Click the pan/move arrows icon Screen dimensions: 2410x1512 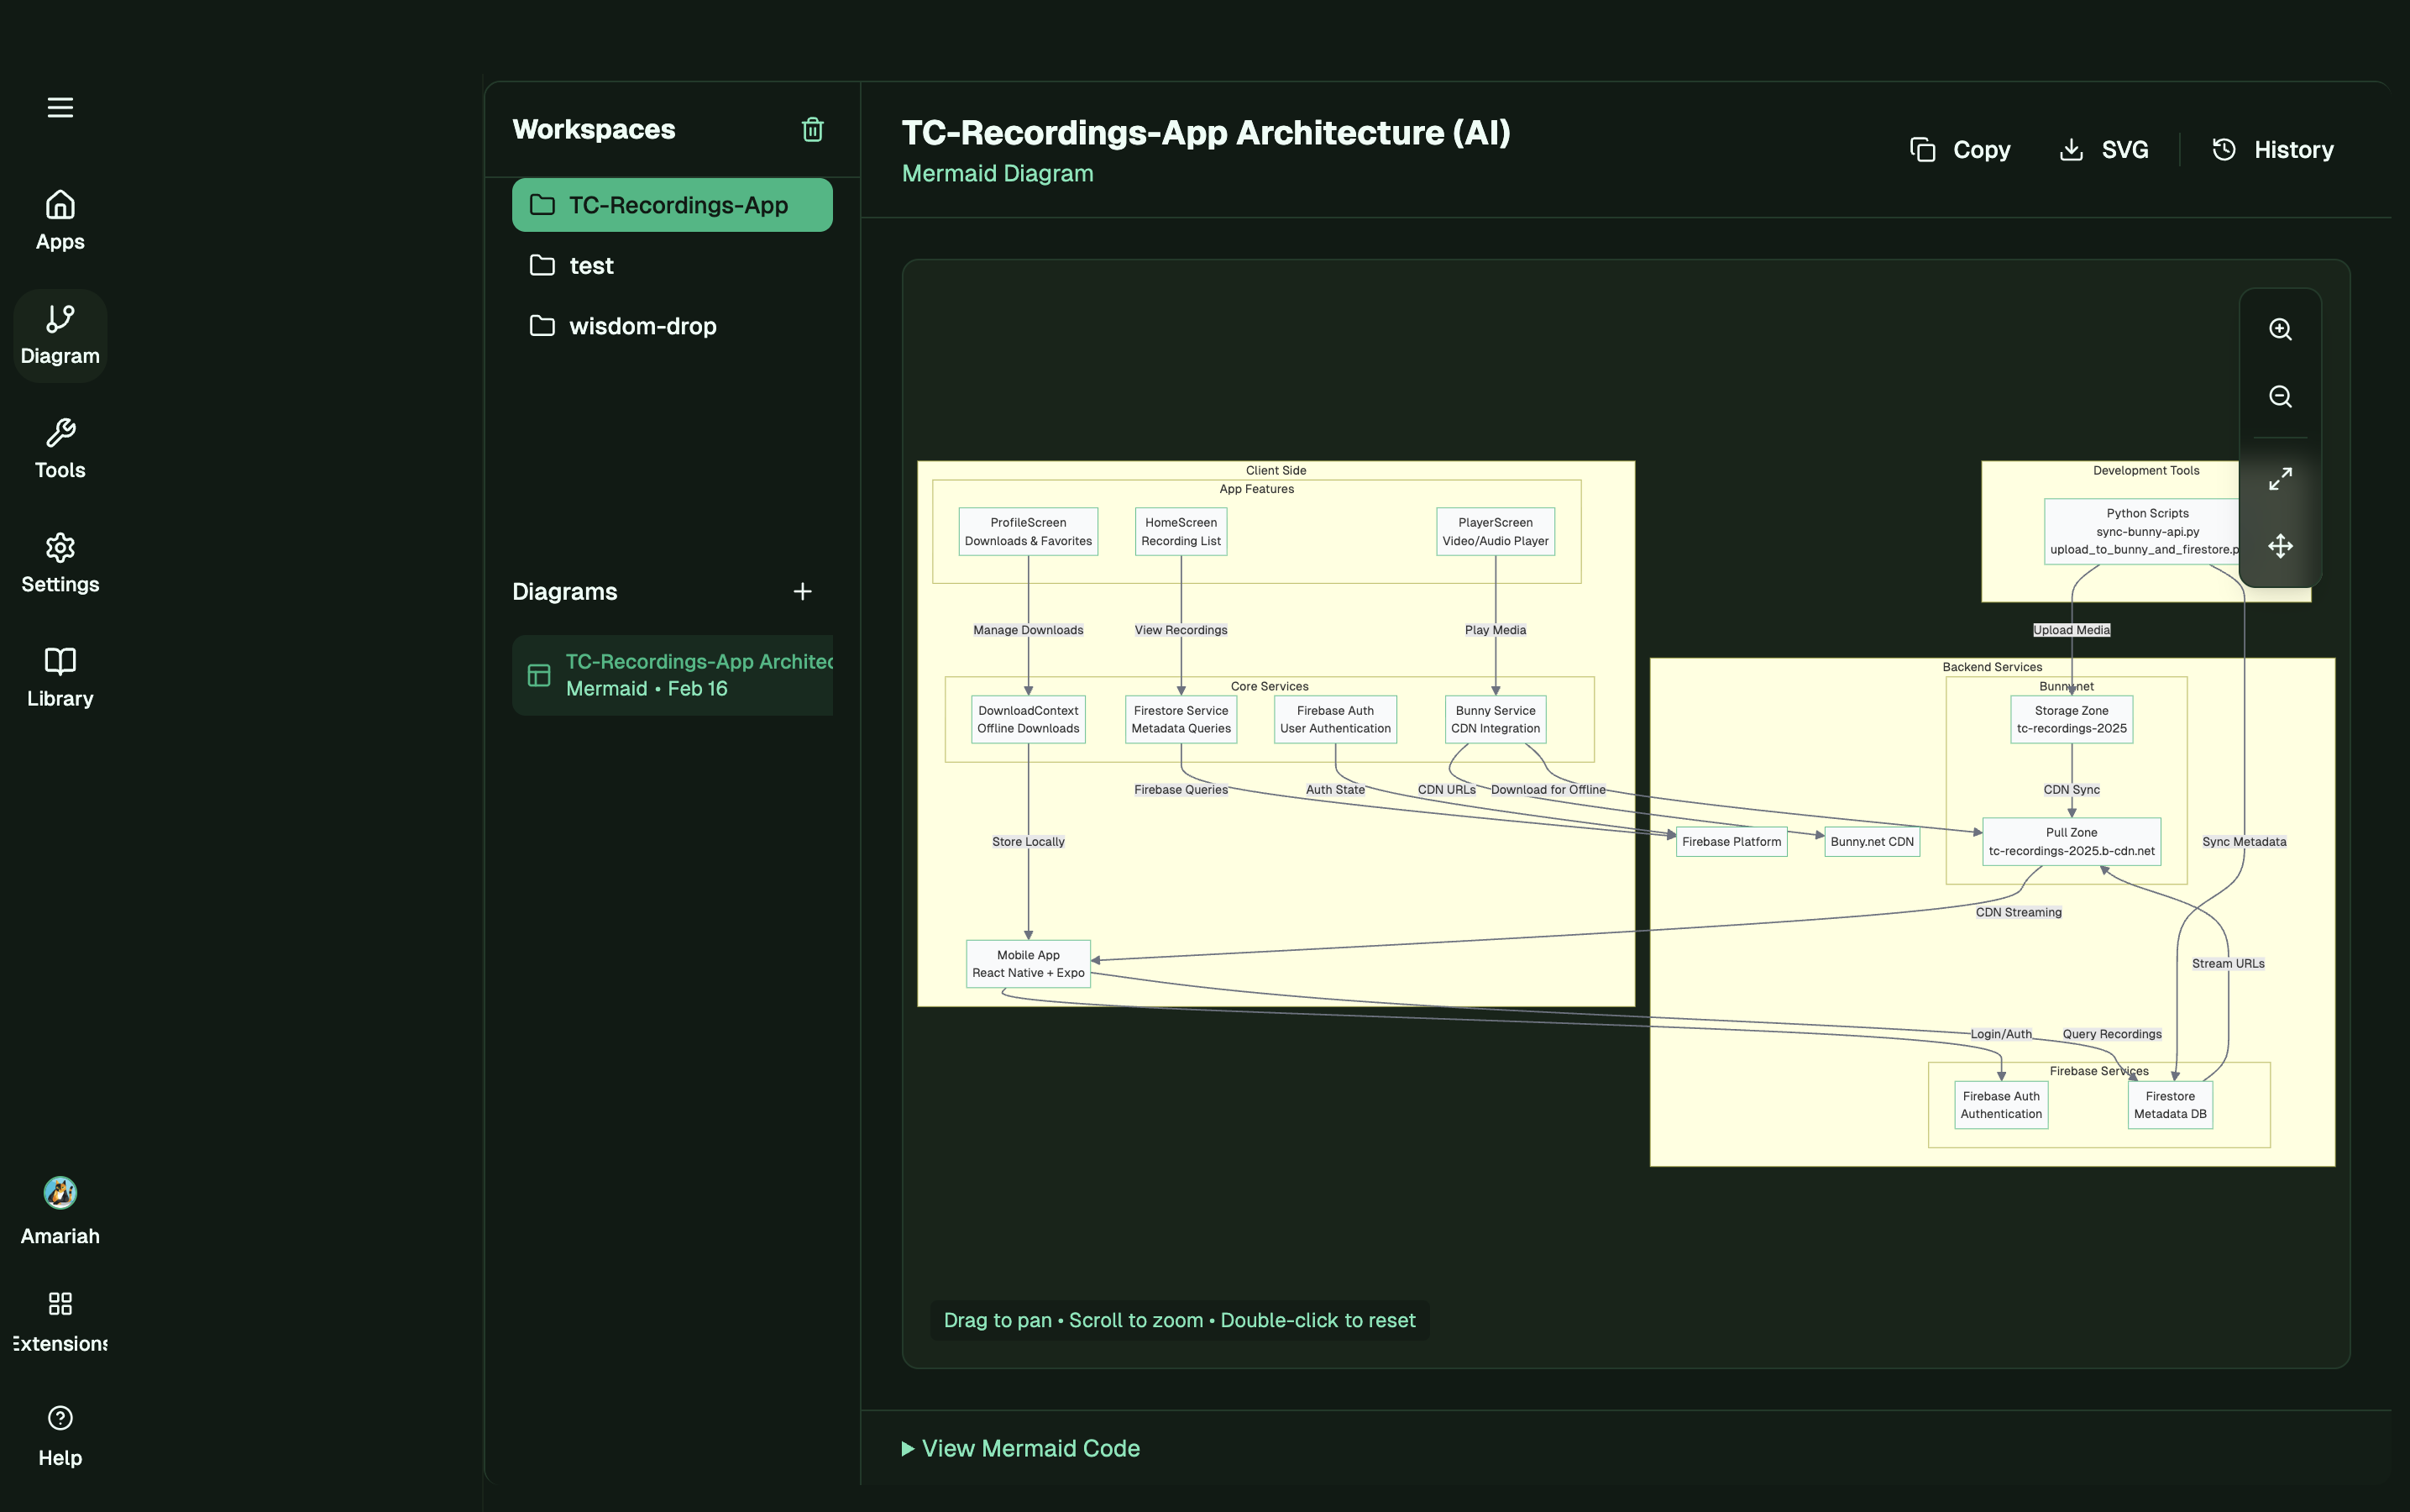(2280, 546)
